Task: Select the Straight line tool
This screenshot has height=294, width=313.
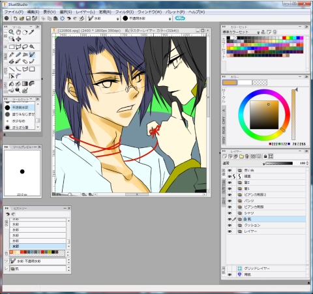Action: click(x=12, y=69)
